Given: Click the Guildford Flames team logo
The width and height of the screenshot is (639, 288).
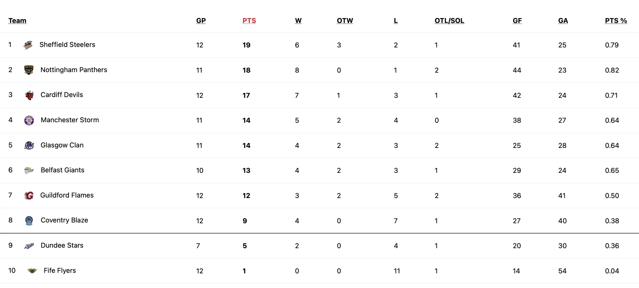Looking at the screenshot, I should click(x=29, y=196).
